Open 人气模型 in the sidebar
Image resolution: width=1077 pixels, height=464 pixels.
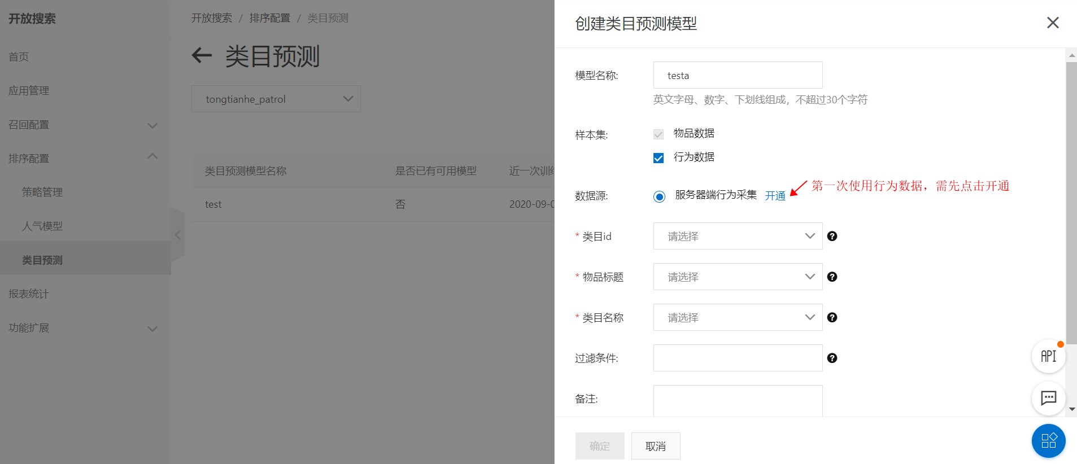(42, 226)
